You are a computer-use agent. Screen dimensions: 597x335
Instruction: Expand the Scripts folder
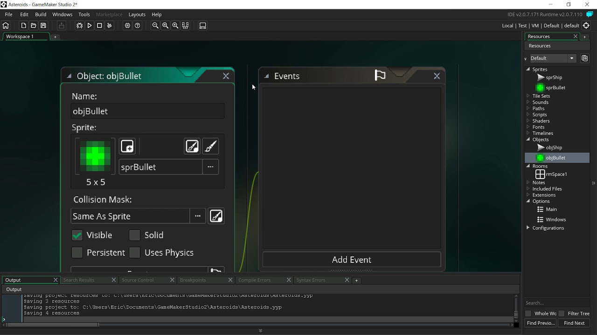528,114
